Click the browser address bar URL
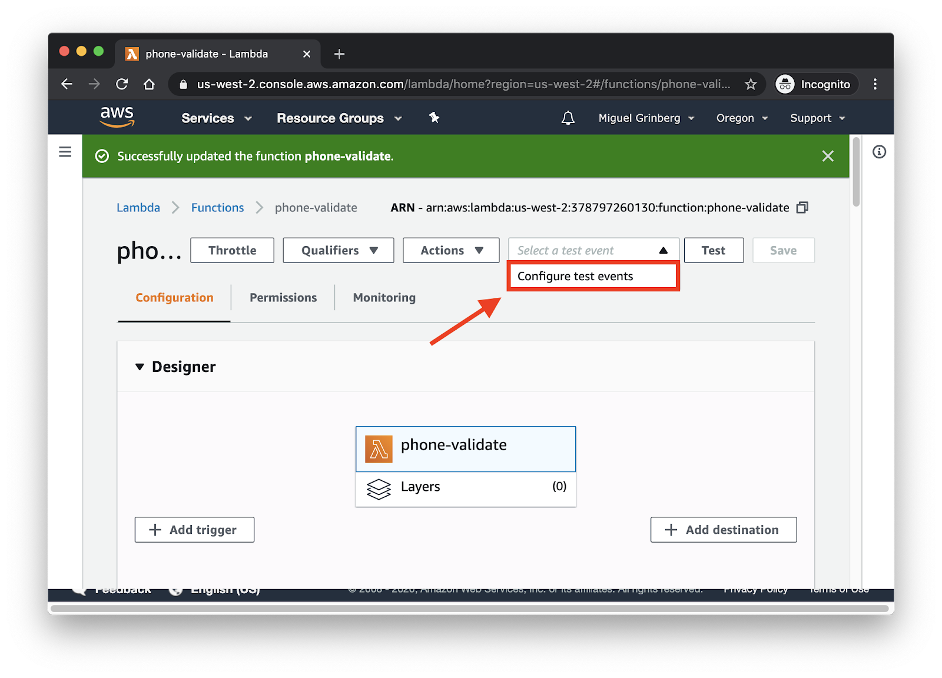 (x=463, y=84)
